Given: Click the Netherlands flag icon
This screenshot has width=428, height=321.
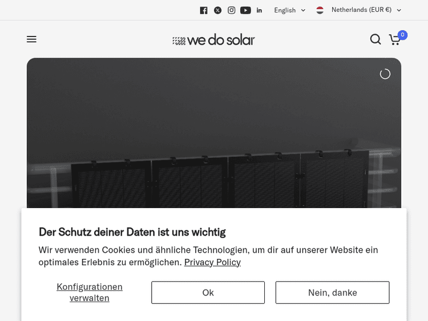Looking at the screenshot, I should click(x=320, y=10).
